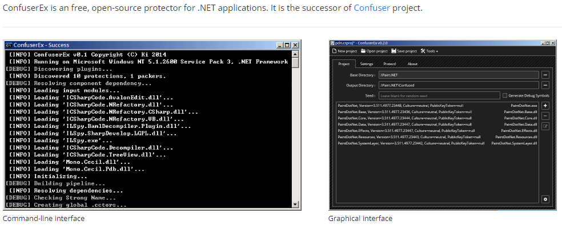562x225 pixels.
Task: Click the console scrollbar up arrow
Action: coord(295,54)
